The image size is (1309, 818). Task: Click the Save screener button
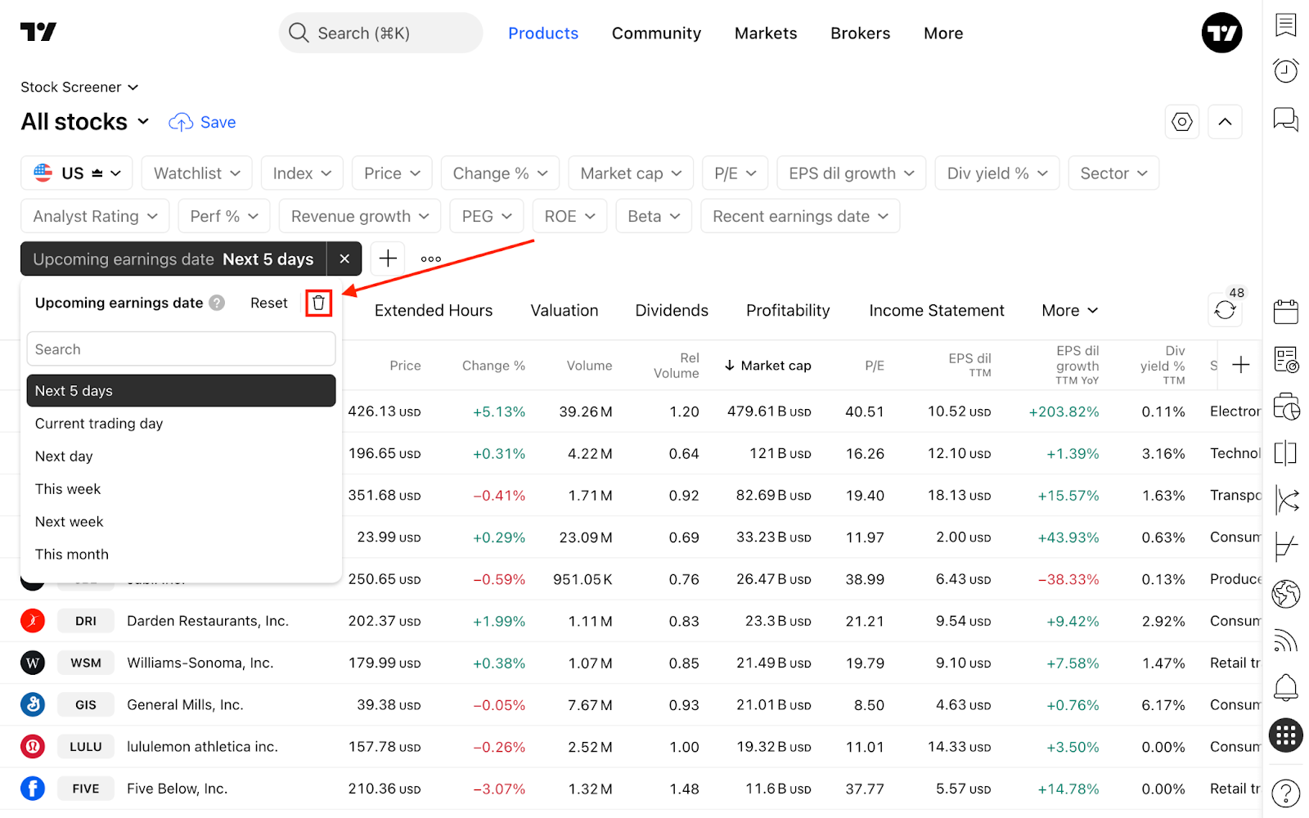pos(202,122)
